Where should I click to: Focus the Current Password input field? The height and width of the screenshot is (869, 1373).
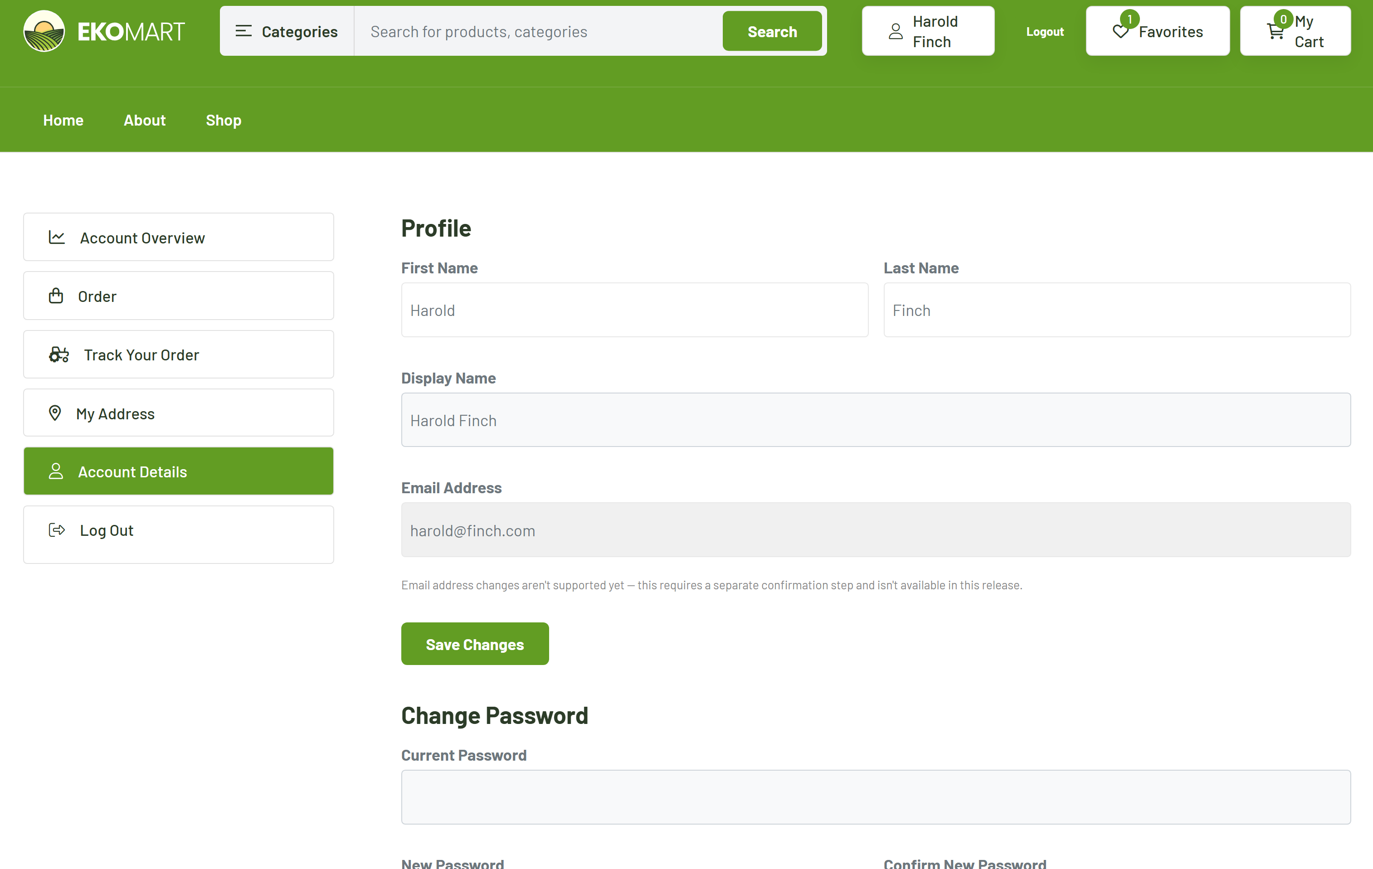876,797
